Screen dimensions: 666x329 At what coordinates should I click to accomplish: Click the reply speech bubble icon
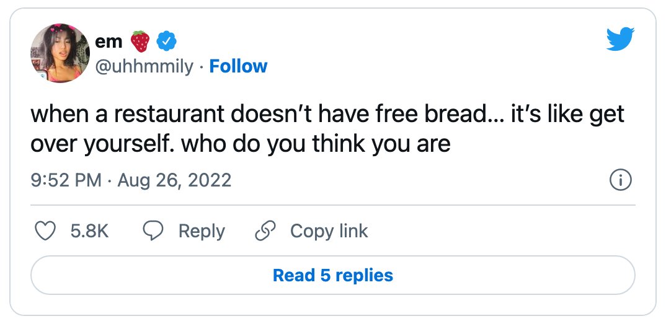(153, 231)
